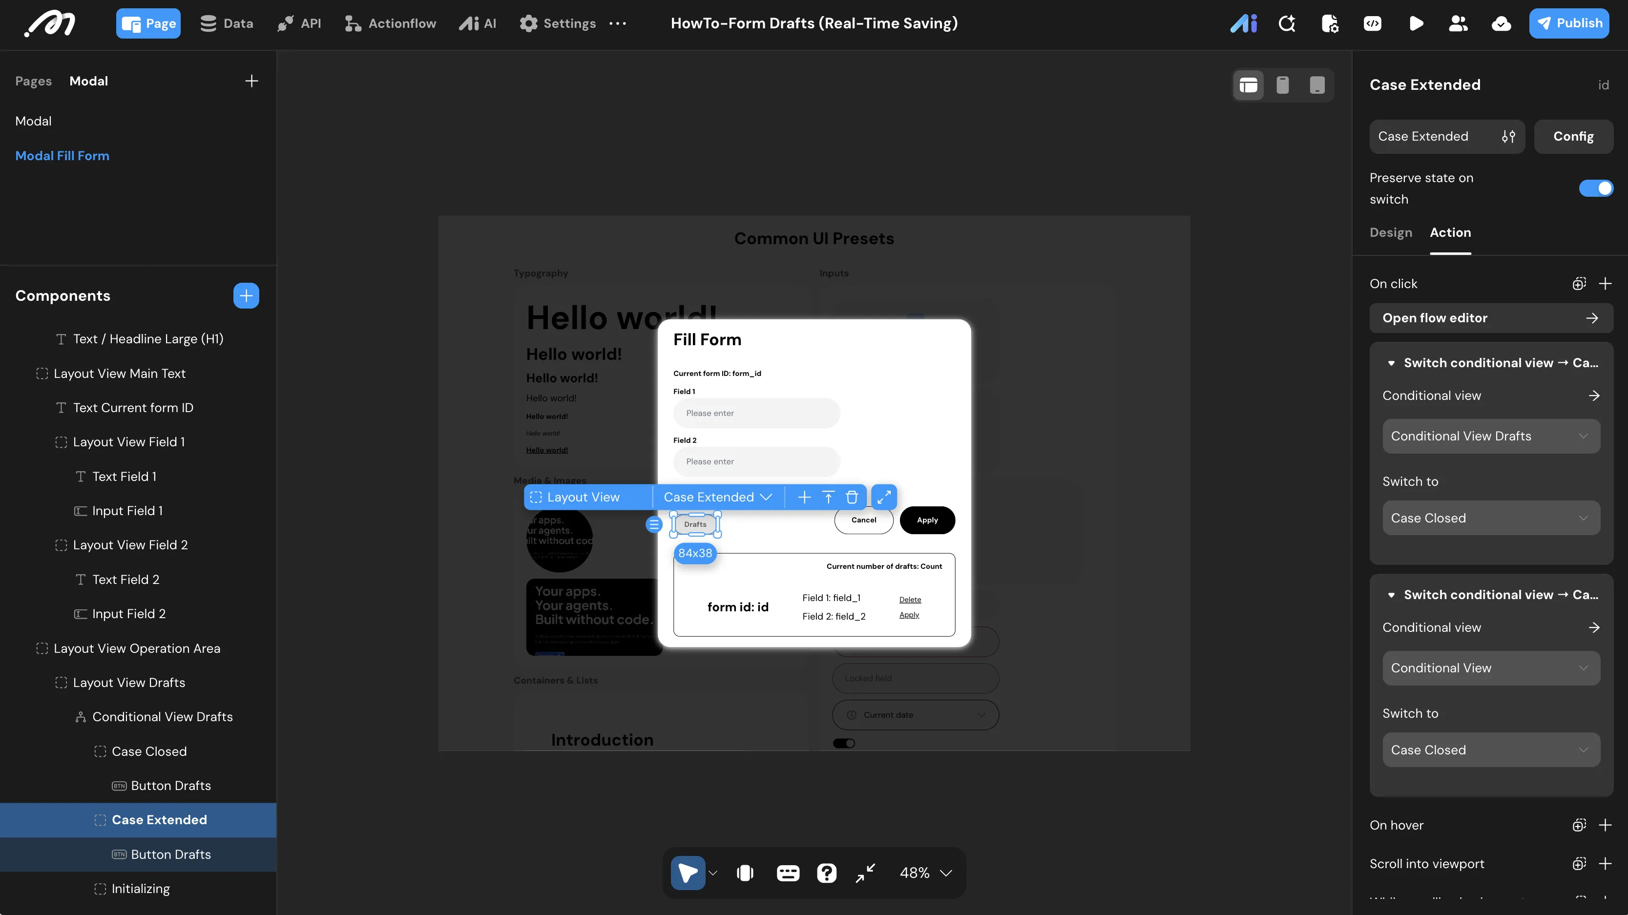Open the AI assistant icon in top bar
Image resolution: width=1628 pixels, height=915 pixels.
point(1243,23)
